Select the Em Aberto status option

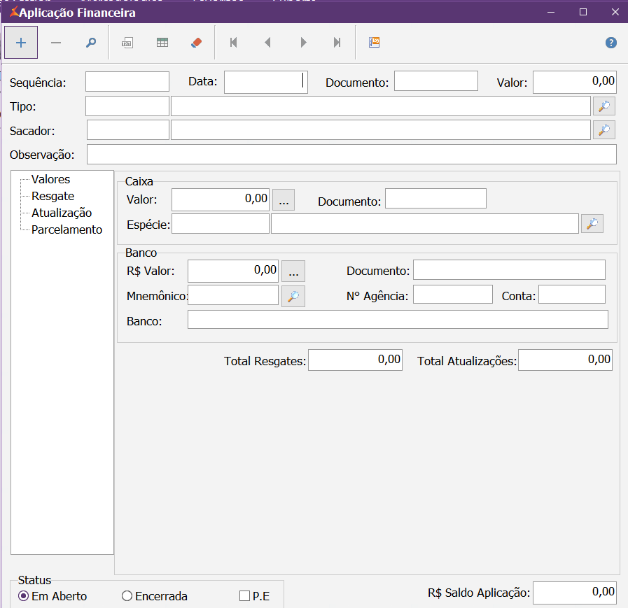[x=24, y=596]
